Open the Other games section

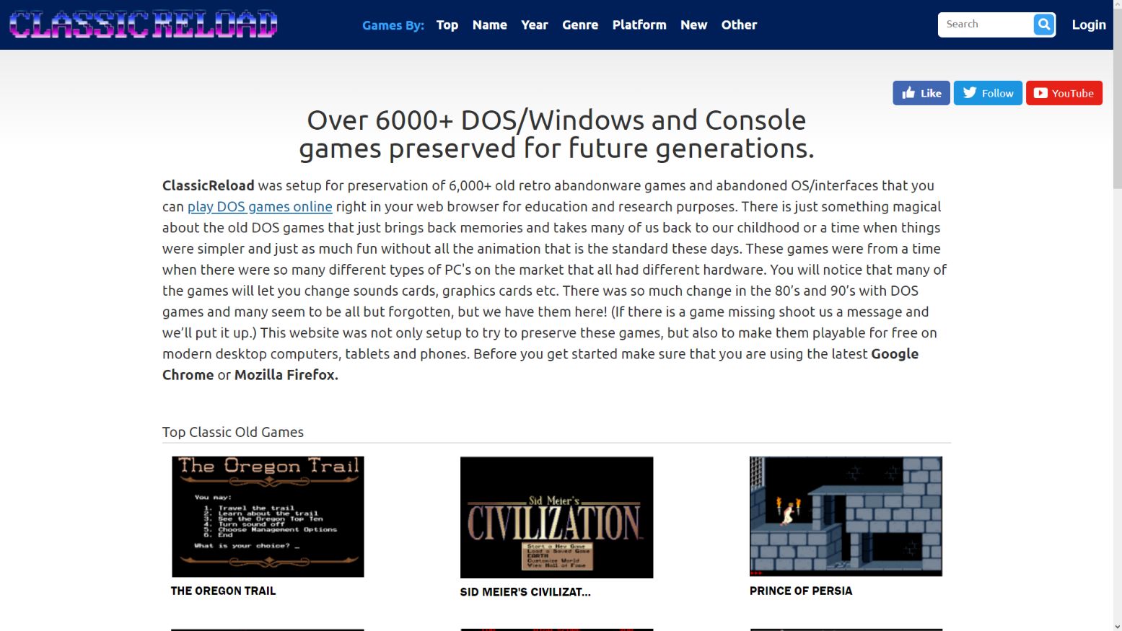739,25
